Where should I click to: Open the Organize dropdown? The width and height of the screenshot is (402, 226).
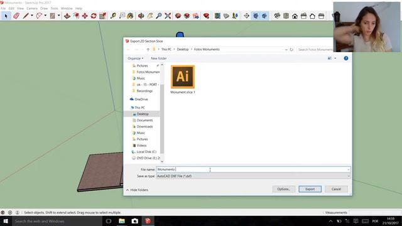pos(136,58)
